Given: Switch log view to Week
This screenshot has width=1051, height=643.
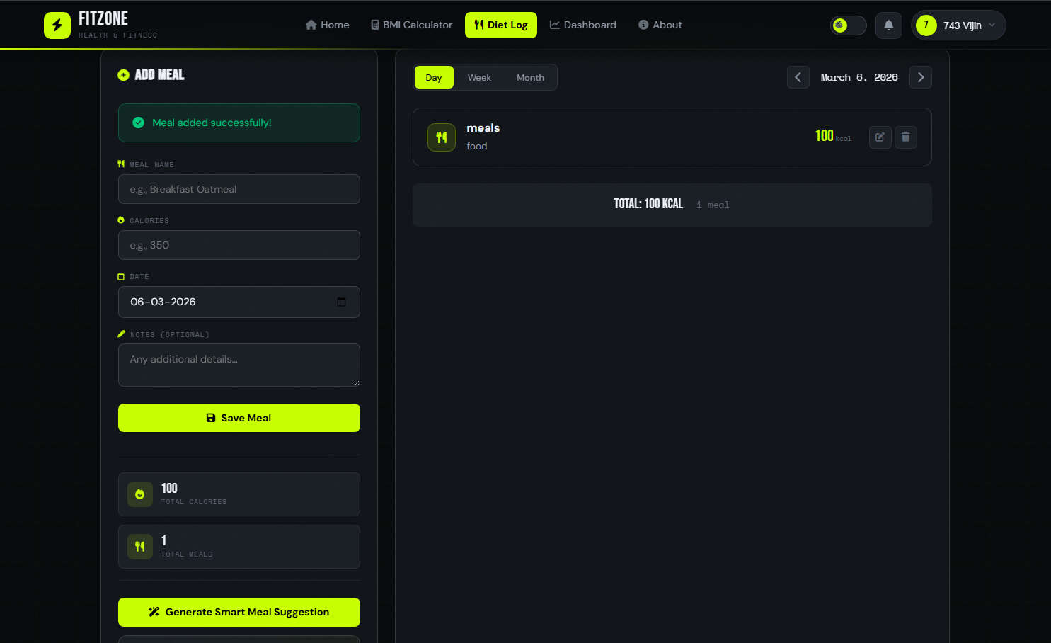Looking at the screenshot, I should pyautogui.click(x=479, y=78).
